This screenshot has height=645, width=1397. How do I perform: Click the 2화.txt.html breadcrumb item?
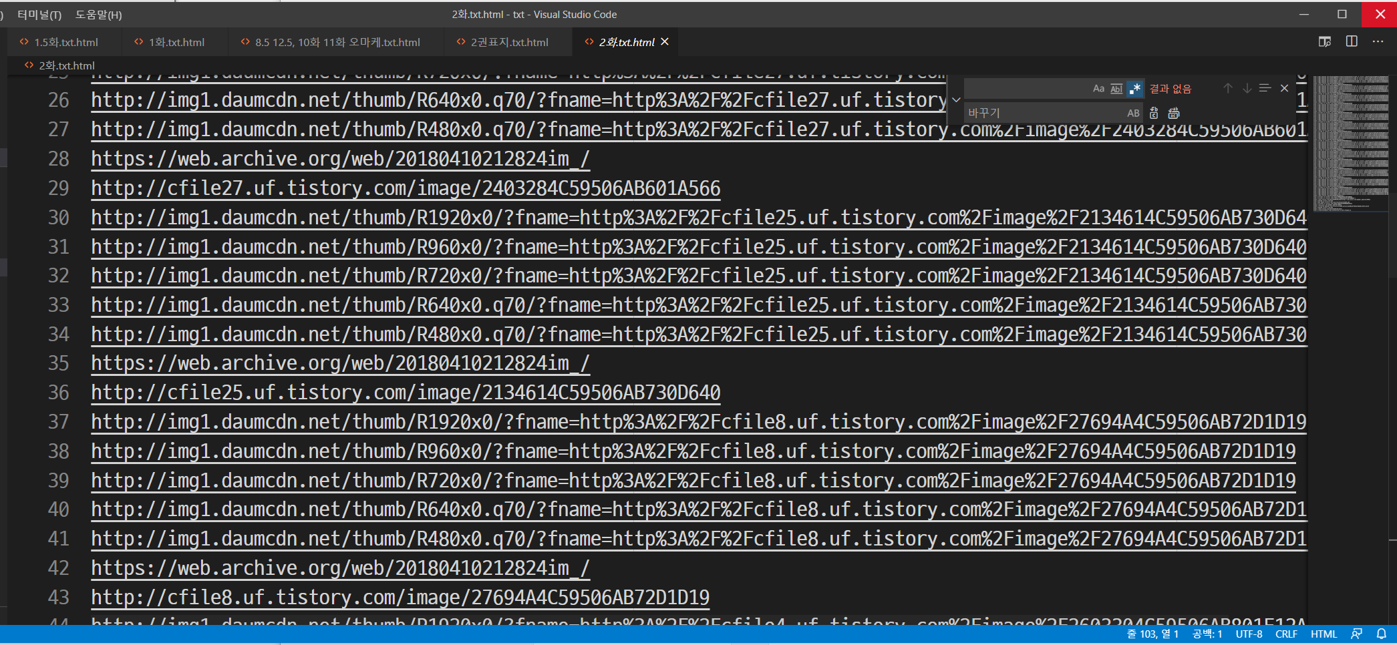pyautogui.click(x=67, y=65)
